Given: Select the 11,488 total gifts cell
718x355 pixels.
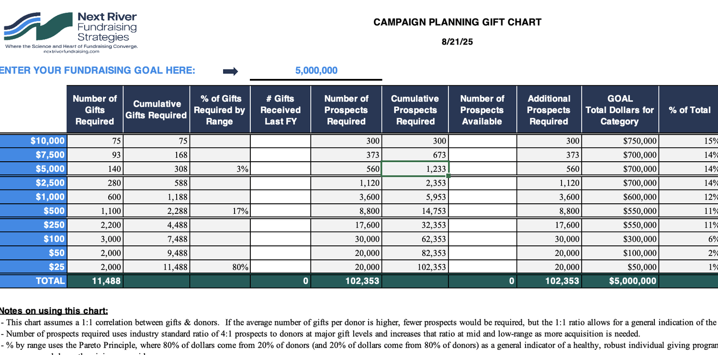Looking at the screenshot, I should coord(95,281).
